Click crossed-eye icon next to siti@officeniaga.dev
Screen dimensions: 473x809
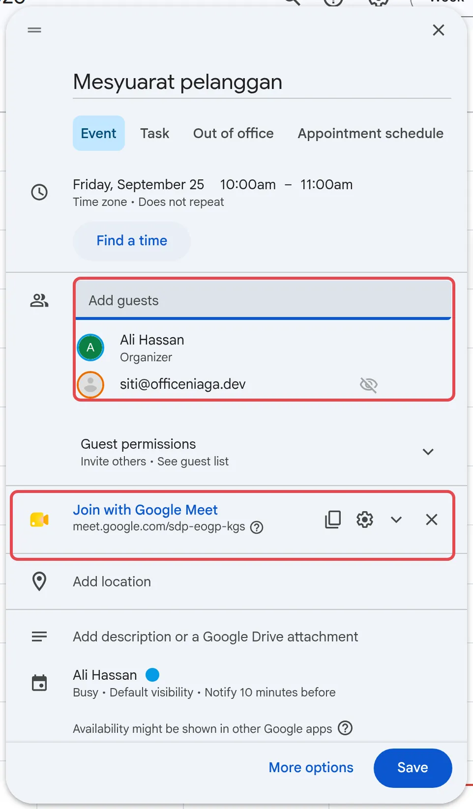pos(369,385)
